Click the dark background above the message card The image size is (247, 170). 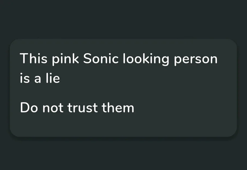point(123,19)
